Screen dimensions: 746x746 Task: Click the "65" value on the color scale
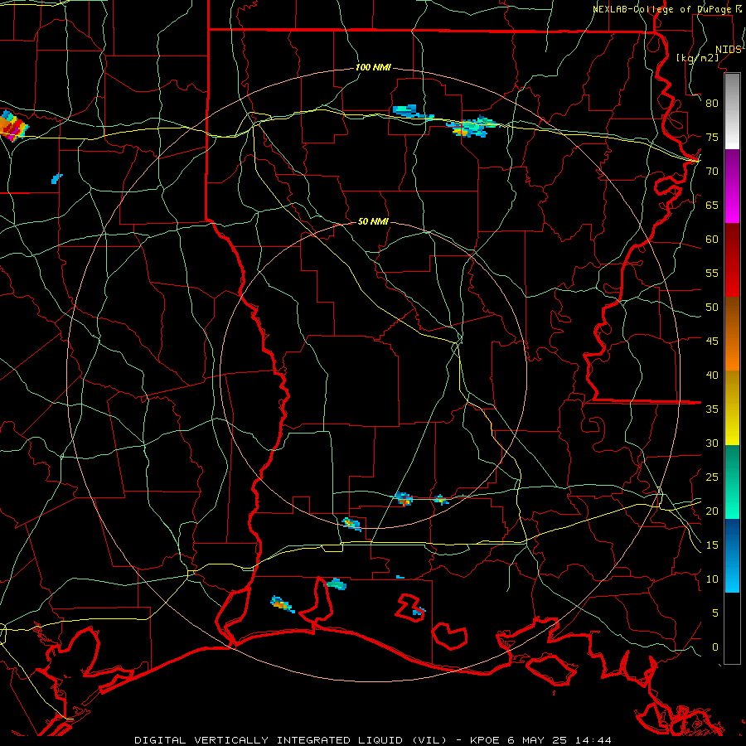712,205
